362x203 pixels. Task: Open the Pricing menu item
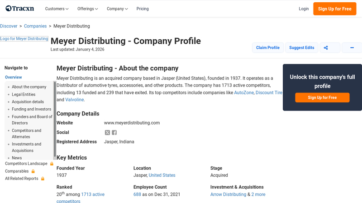(143, 9)
